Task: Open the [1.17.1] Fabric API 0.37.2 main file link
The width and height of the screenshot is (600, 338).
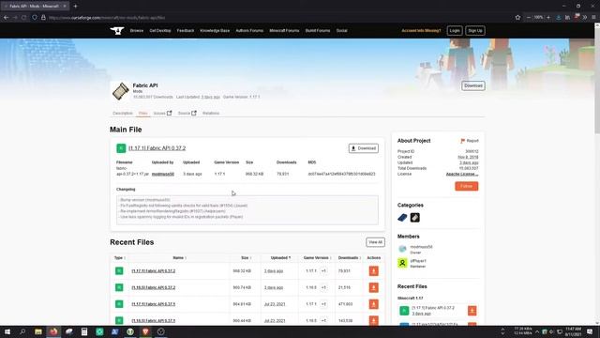Action: [x=157, y=148]
